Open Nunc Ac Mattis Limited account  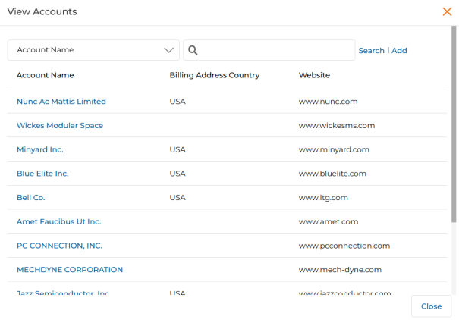tap(61, 102)
